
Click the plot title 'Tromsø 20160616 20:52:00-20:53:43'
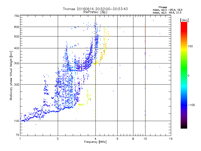95,9
